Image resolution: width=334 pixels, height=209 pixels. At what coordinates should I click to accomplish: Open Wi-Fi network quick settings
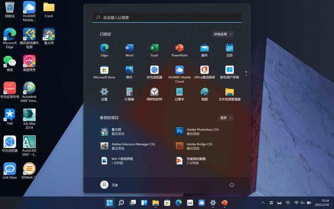click(296, 203)
